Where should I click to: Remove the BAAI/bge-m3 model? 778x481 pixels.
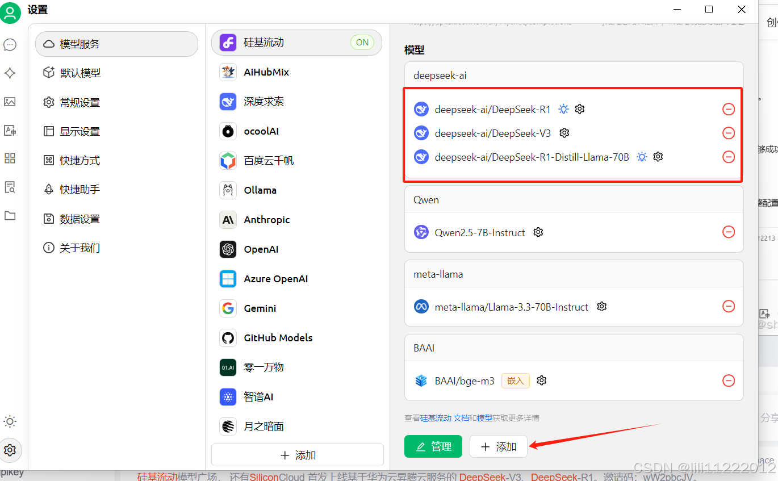pyautogui.click(x=729, y=380)
